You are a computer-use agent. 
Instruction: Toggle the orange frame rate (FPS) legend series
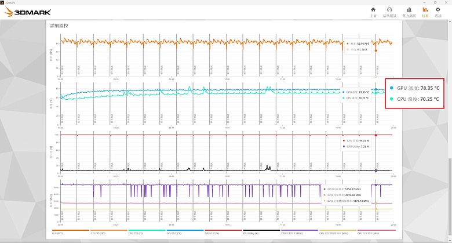[71, 232]
